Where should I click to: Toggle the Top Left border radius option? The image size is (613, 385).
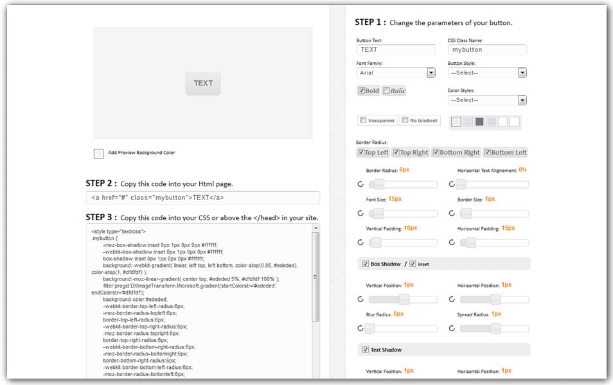pyautogui.click(x=361, y=153)
